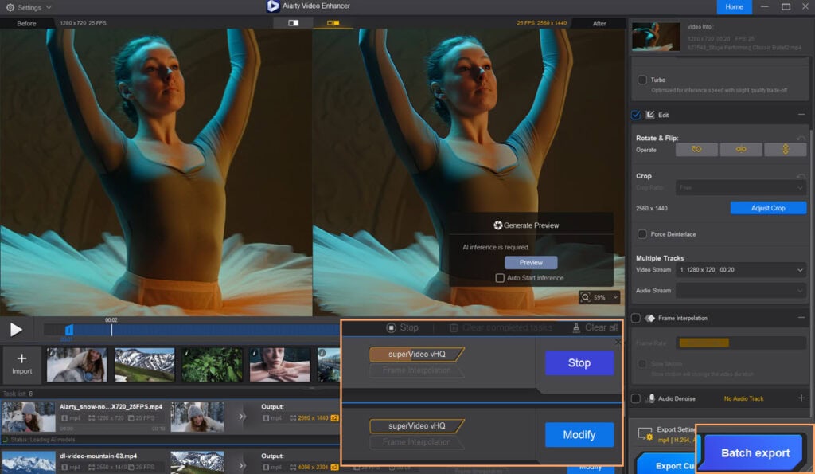Click the Clear all broom icon
The image size is (815, 474).
(x=575, y=327)
